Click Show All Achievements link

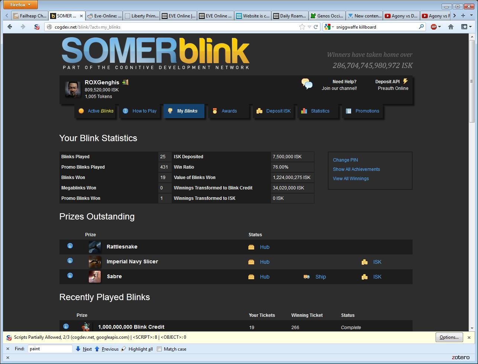click(356, 169)
